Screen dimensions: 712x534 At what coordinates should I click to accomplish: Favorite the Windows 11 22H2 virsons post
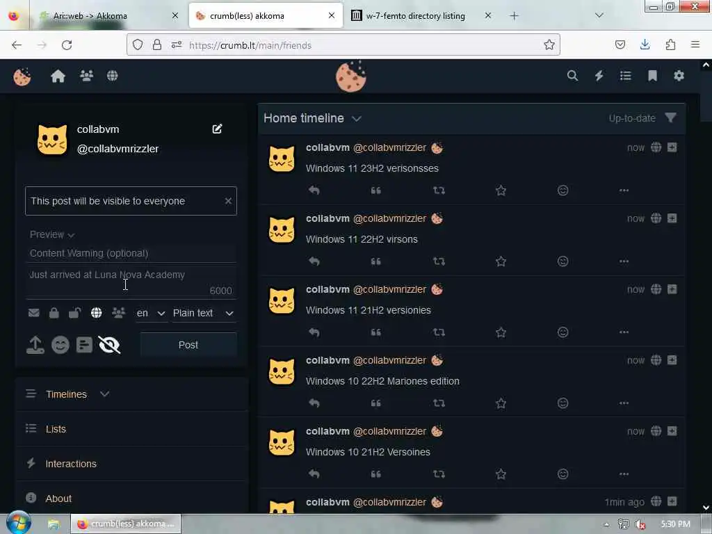pos(501,261)
